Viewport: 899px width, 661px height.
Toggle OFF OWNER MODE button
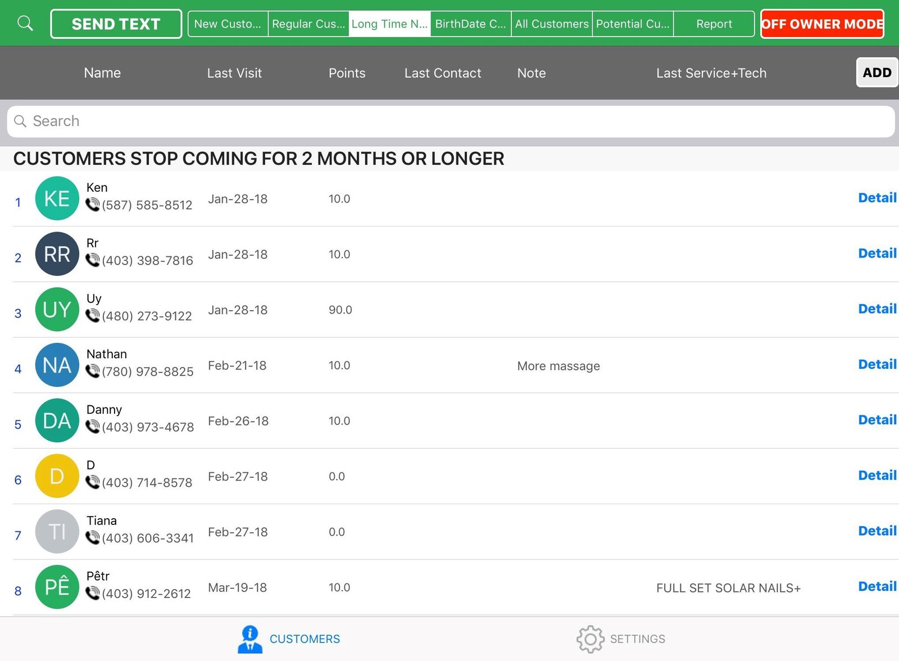[x=822, y=24]
